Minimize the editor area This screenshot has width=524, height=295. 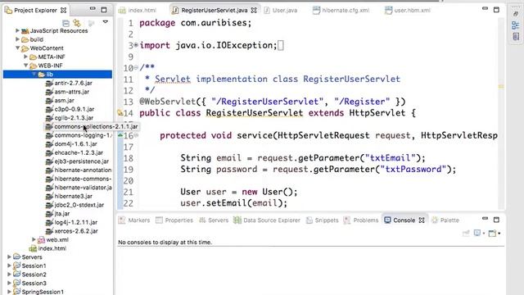(x=485, y=9)
